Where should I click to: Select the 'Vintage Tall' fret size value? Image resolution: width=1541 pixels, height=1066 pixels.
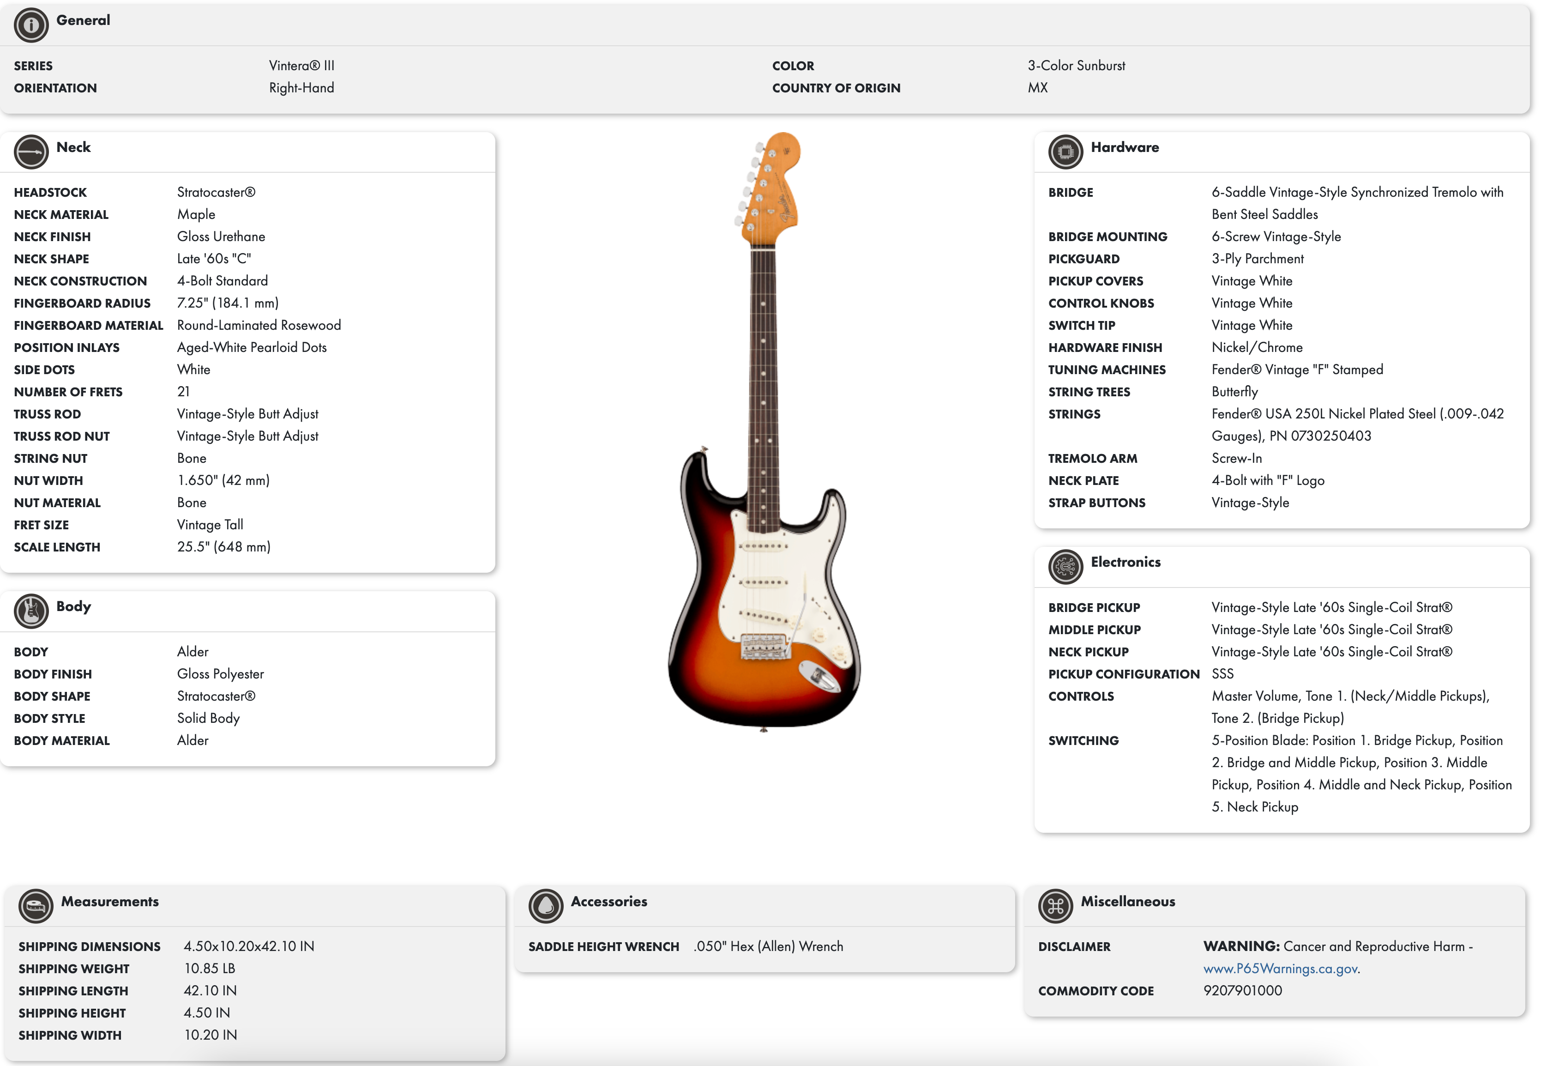pos(211,524)
